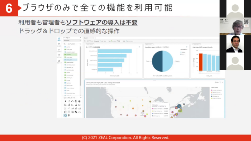Add a new sheet with plus tab
The image size is (251, 141).
coord(95,38)
